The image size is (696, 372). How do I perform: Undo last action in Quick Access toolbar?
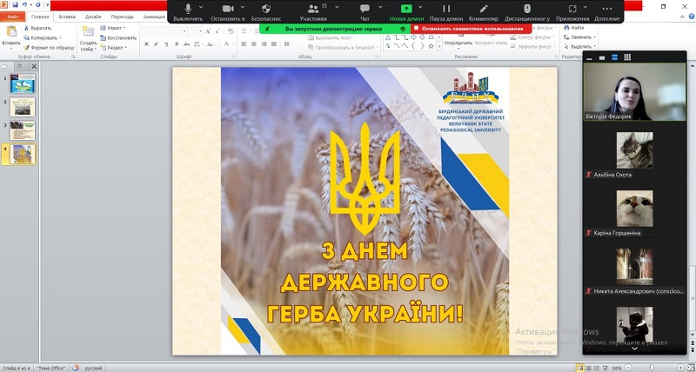(x=24, y=5)
